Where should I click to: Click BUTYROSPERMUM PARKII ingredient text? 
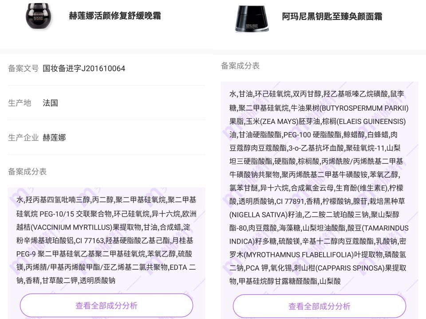[364, 108]
